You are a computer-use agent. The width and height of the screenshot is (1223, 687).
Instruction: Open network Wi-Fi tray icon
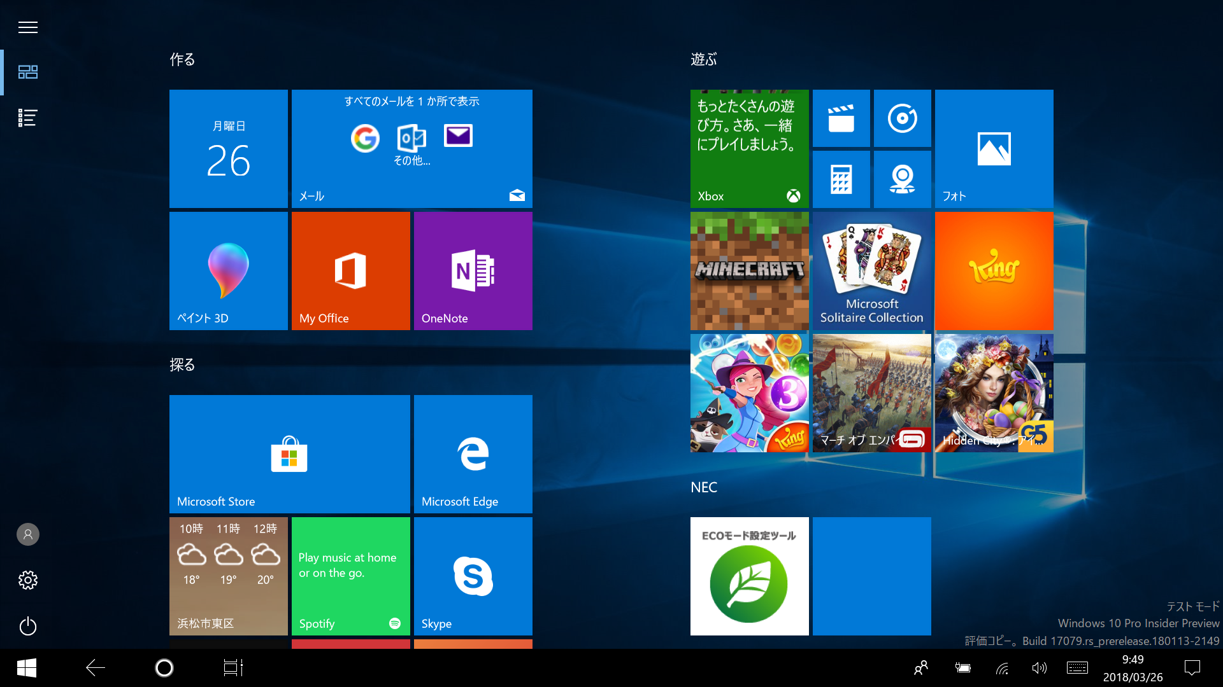[1002, 668]
